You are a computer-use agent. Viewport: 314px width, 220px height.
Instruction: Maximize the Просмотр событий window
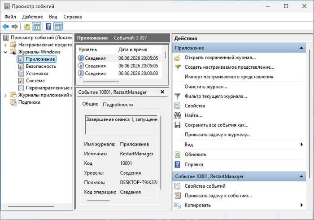[286, 6]
